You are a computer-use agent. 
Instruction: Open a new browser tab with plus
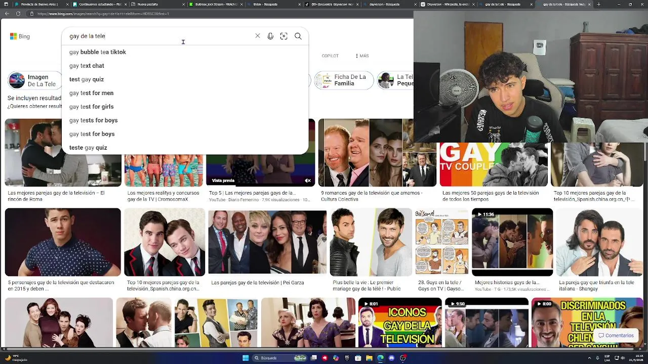(x=598, y=4)
